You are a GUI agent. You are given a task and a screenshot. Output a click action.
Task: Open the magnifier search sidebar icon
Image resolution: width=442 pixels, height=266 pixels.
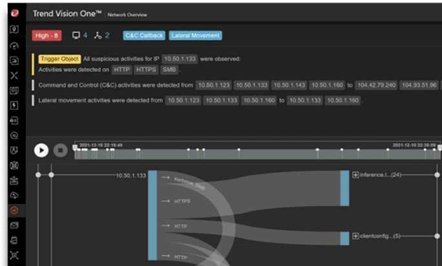pos(14,136)
